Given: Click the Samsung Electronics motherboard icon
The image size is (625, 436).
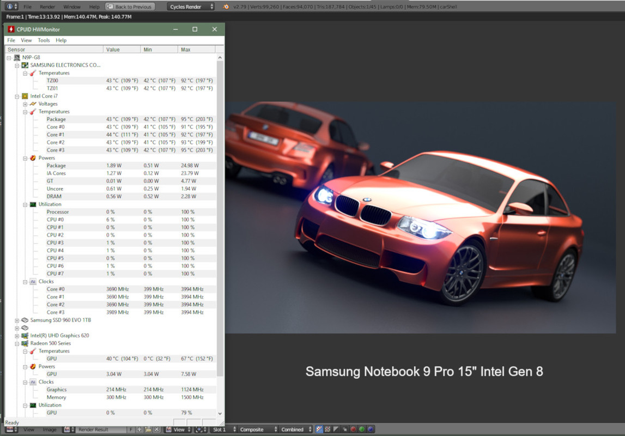Looking at the screenshot, I should pyautogui.click(x=25, y=65).
